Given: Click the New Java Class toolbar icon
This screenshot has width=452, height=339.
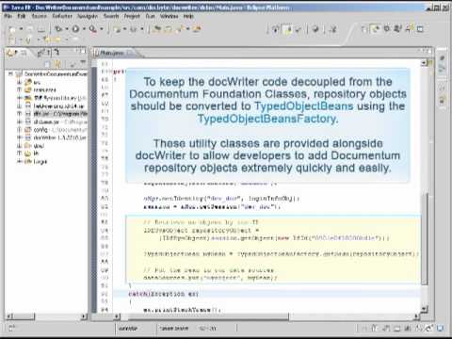Looking at the screenshot, I should point(134,29).
